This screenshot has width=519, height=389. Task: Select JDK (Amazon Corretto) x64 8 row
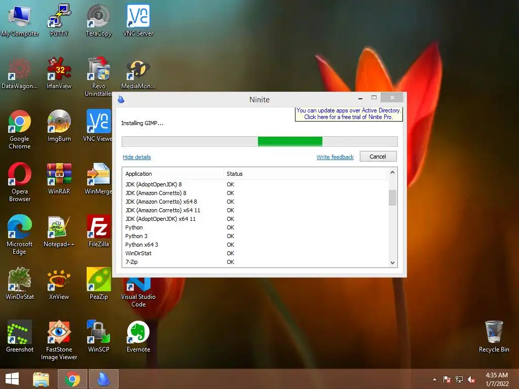[x=255, y=202]
